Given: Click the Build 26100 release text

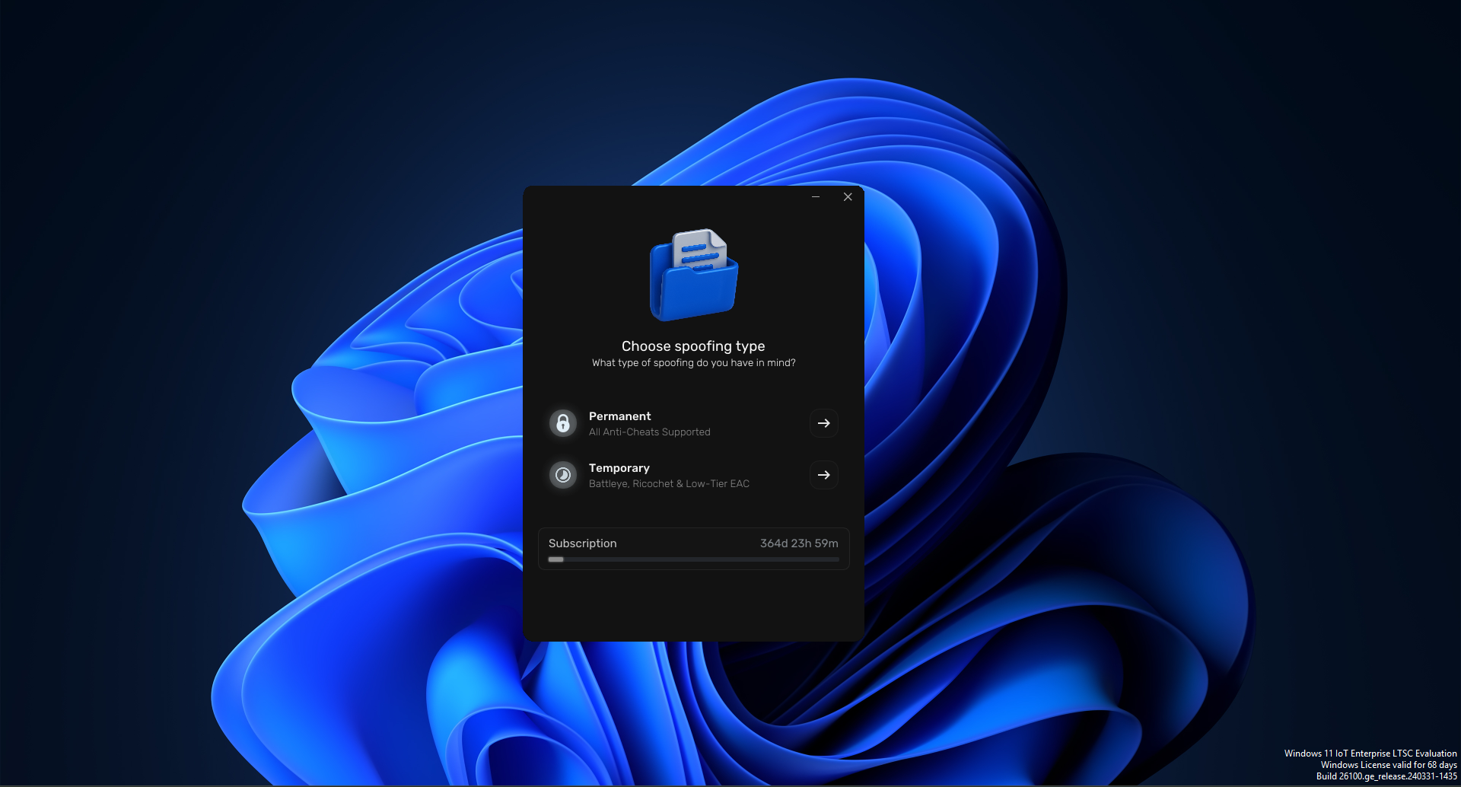Looking at the screenshot, I should point(1386,776).
